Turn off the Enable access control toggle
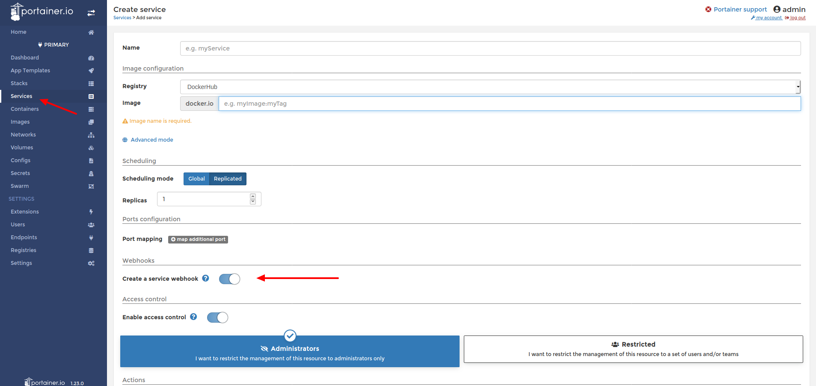This screenshot has width=816, height=386. [x=217, y=317]
